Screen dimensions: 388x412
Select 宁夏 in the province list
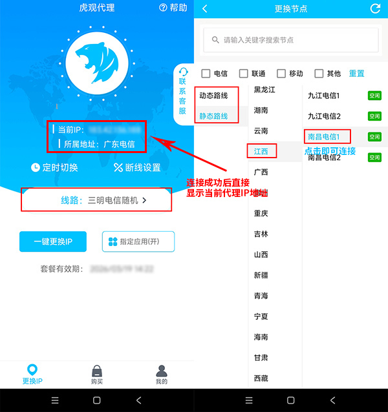(261, 316)
